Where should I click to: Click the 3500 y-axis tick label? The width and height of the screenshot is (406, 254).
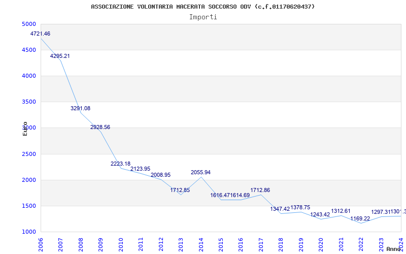tap(29, 102)
